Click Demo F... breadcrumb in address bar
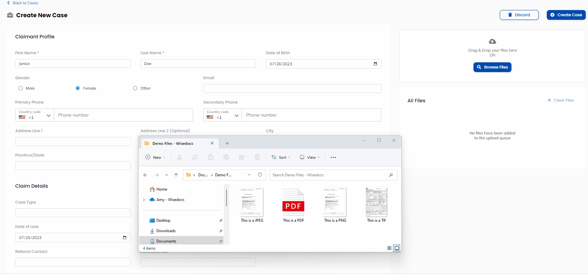The height and width of the screenshot is (275, 588). pos(223,175)
